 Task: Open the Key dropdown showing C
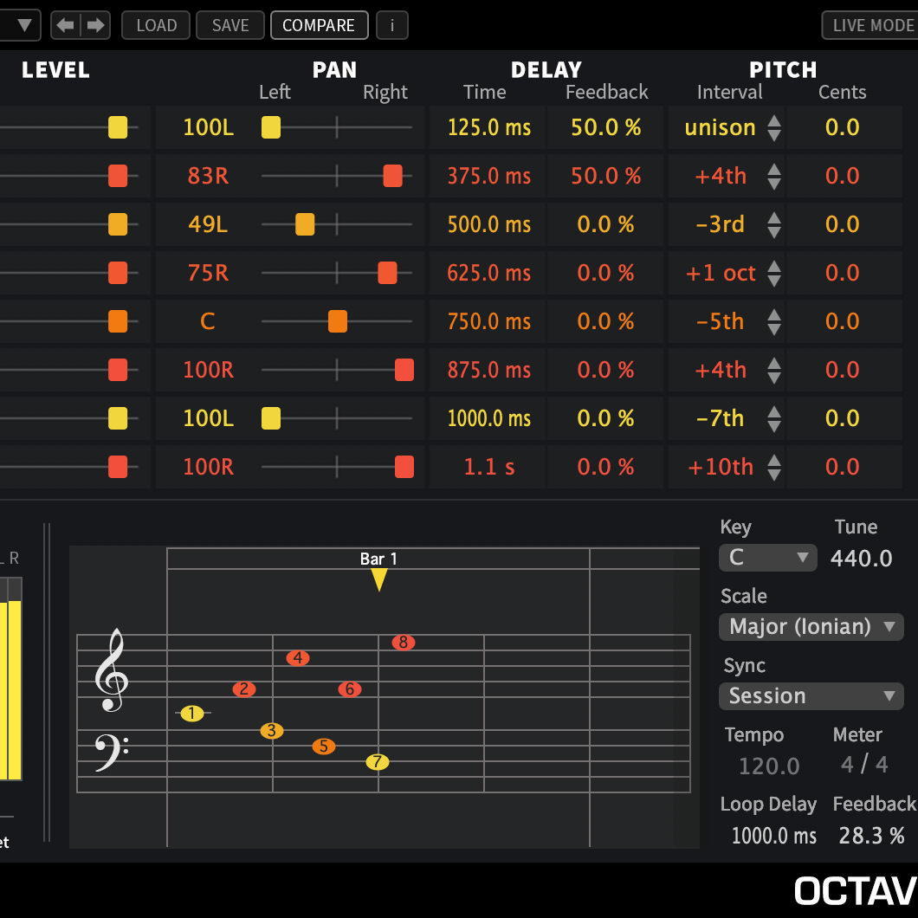click(x=767, y=558)
